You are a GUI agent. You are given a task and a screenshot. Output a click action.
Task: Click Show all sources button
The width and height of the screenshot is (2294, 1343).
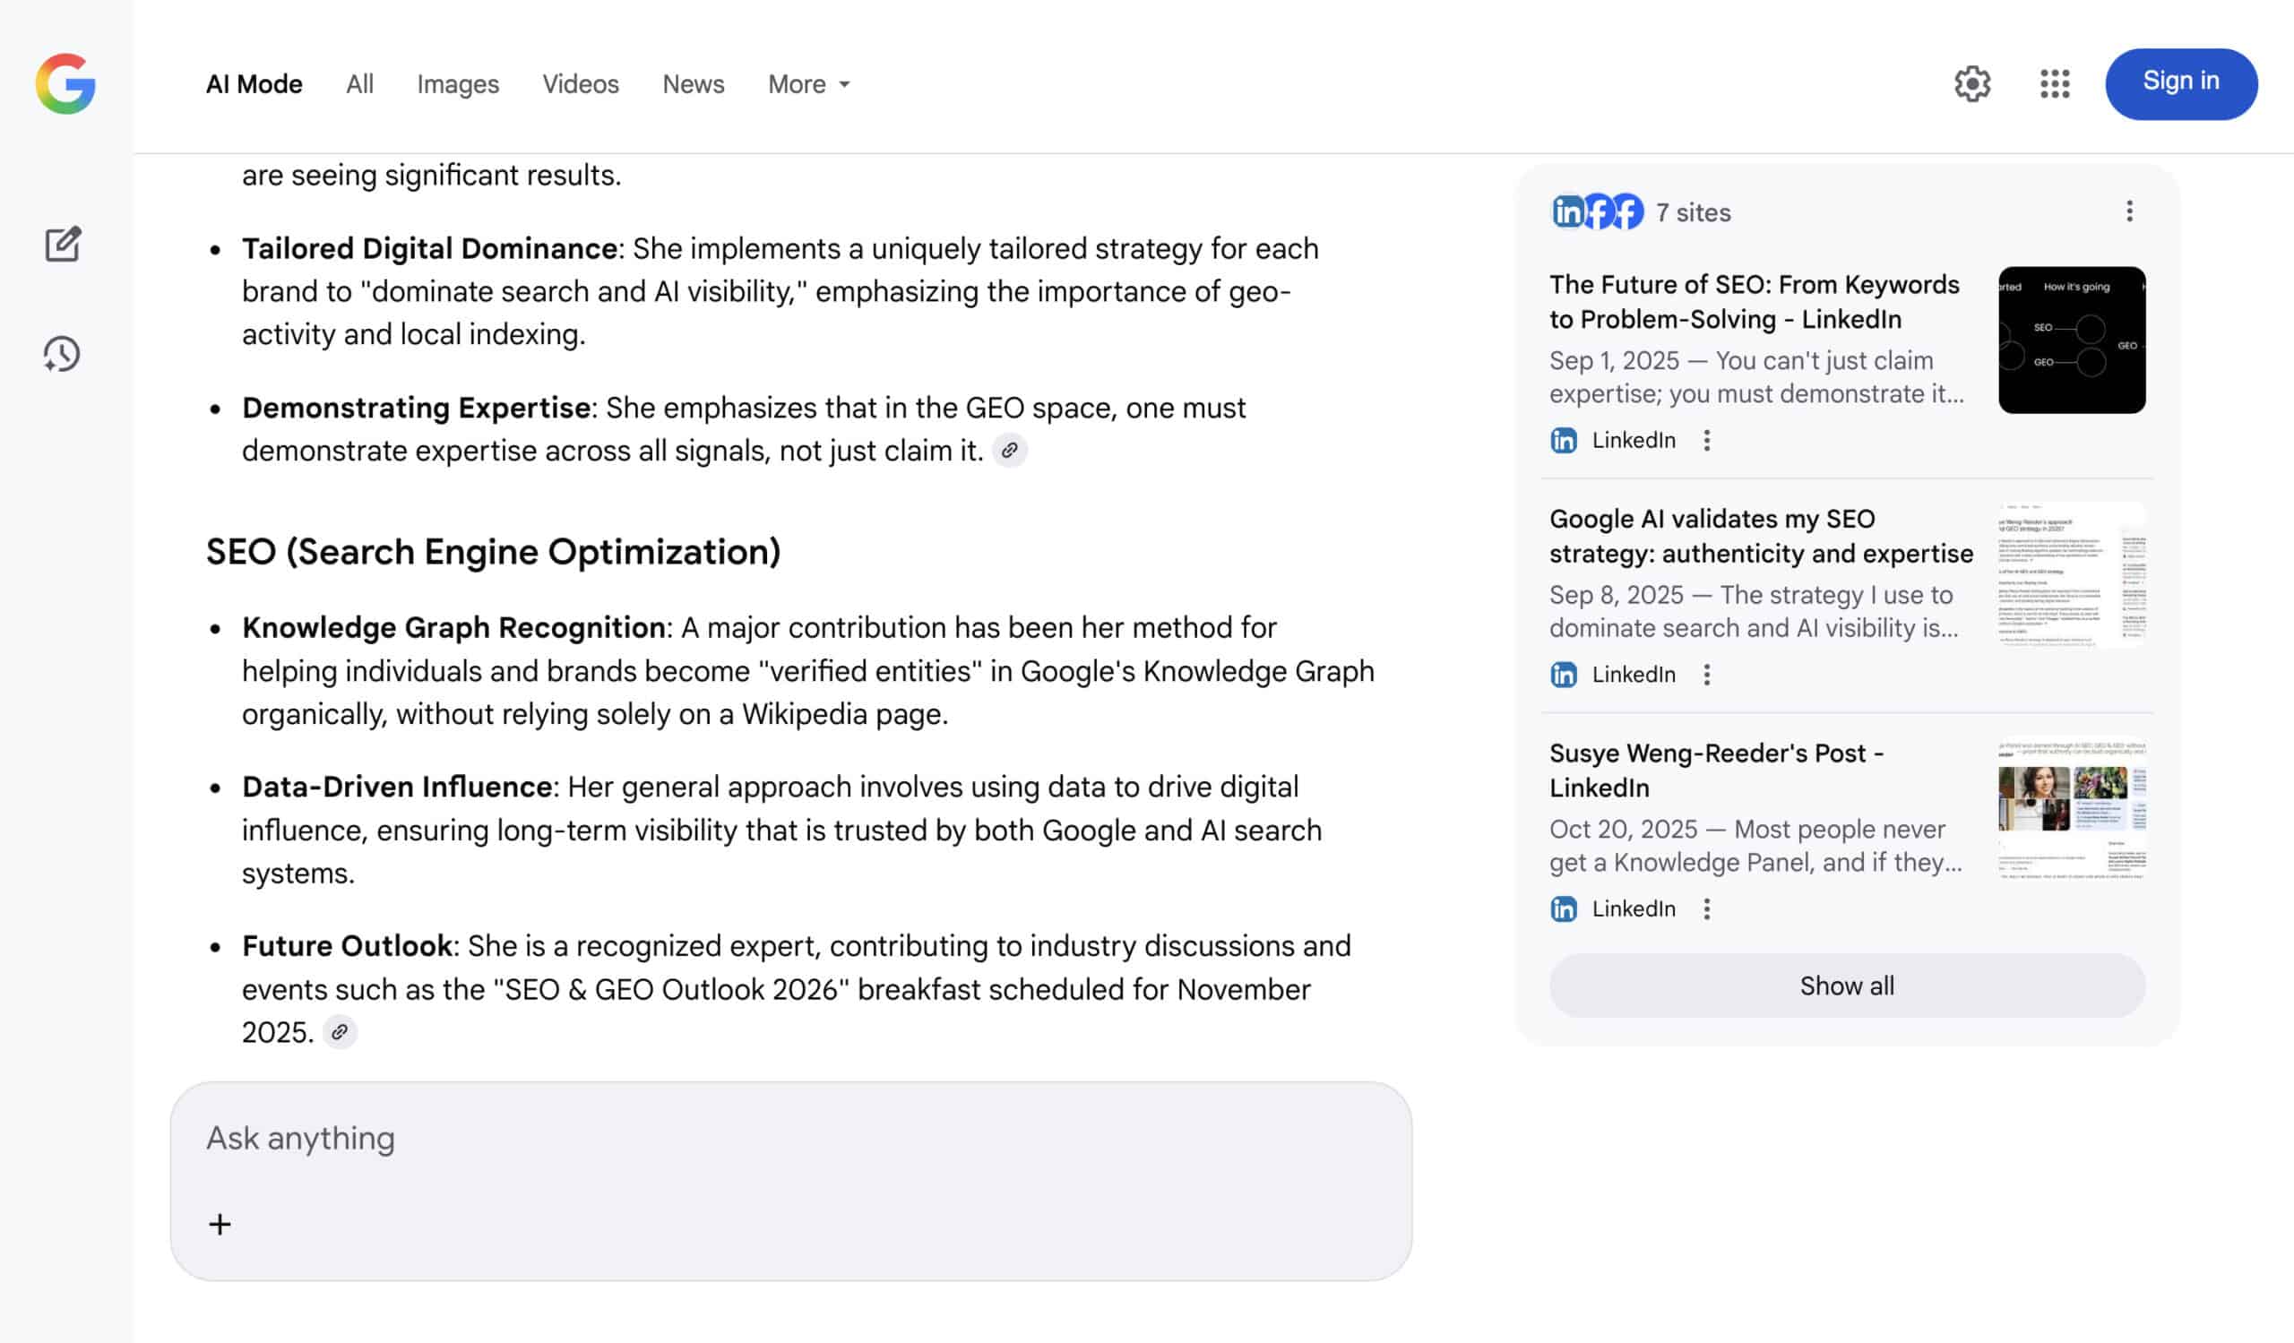coord(1846,986)
